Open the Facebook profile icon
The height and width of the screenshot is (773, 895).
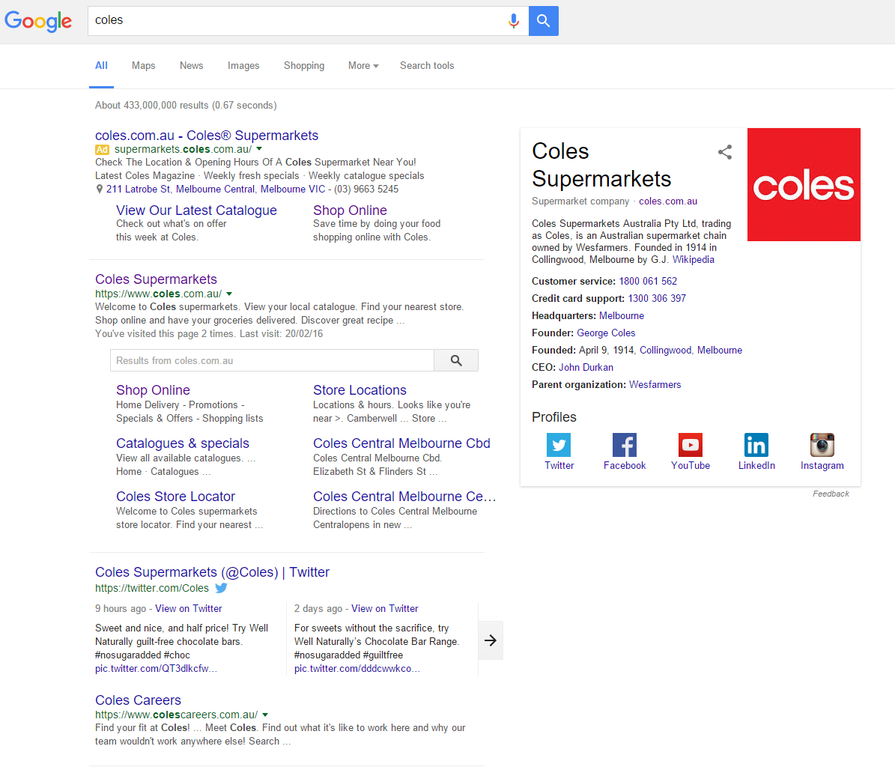(625, 445)
